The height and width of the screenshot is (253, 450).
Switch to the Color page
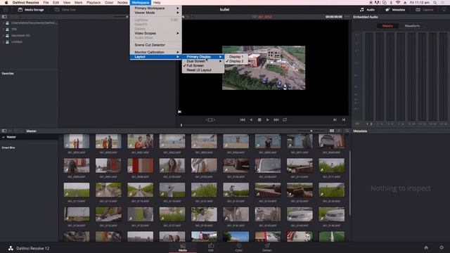239,247
